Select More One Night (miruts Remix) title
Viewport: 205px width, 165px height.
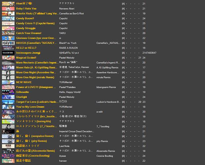tap(35, 78)
